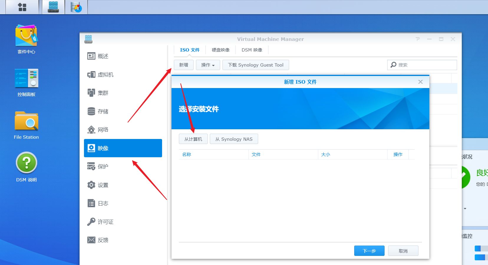Click the main menu grid icon
The width and height of the screenshot is (488, 265).
22,7
